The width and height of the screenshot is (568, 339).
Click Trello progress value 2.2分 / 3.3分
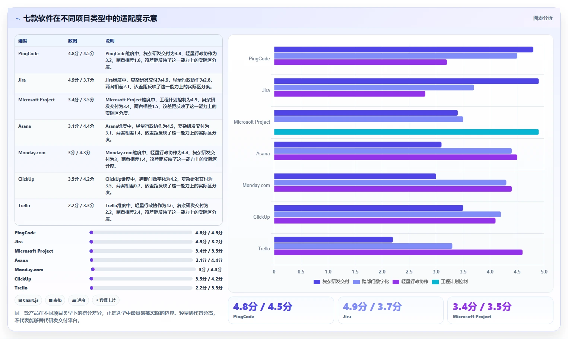tap(209, 288)
